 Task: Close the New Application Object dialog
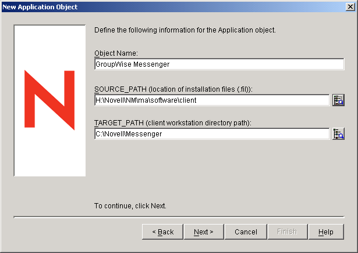point(350,7)
